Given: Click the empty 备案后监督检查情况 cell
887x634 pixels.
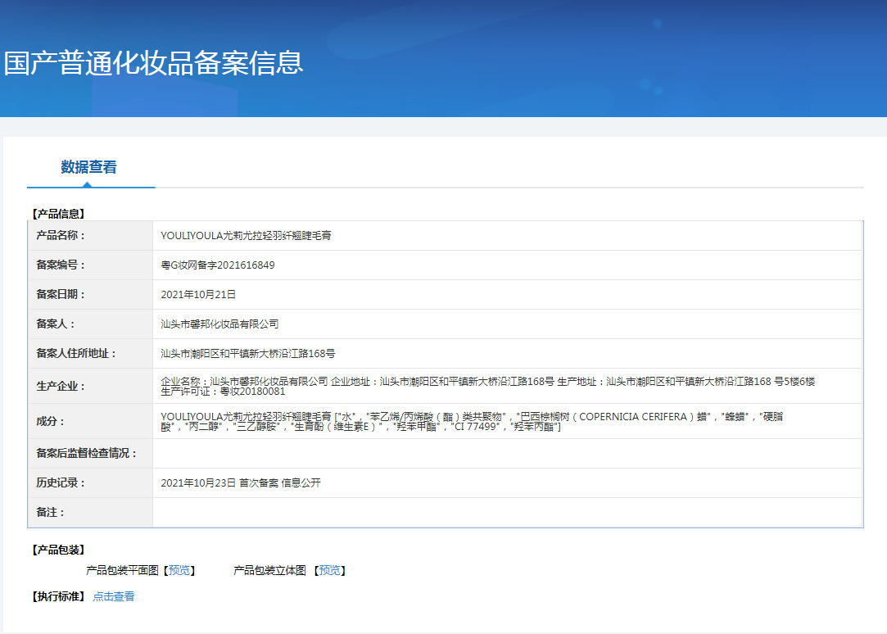Looking at the screenshot, I should (508, 453).
